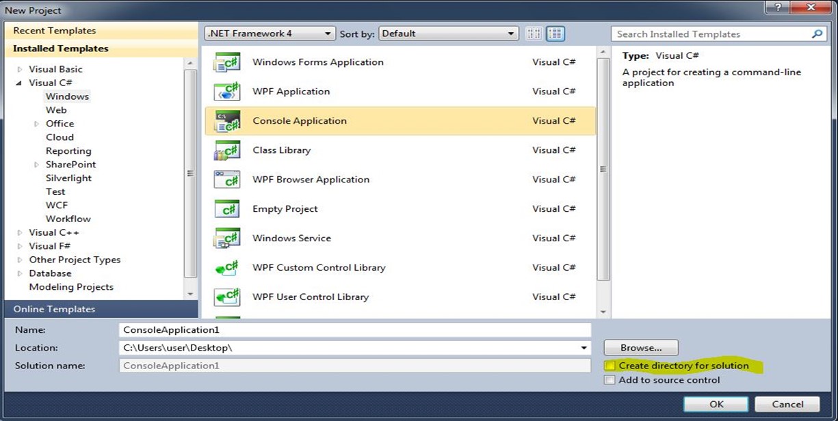Click the dialog help question mark button
838x421 pixels.
pos(776,8)
